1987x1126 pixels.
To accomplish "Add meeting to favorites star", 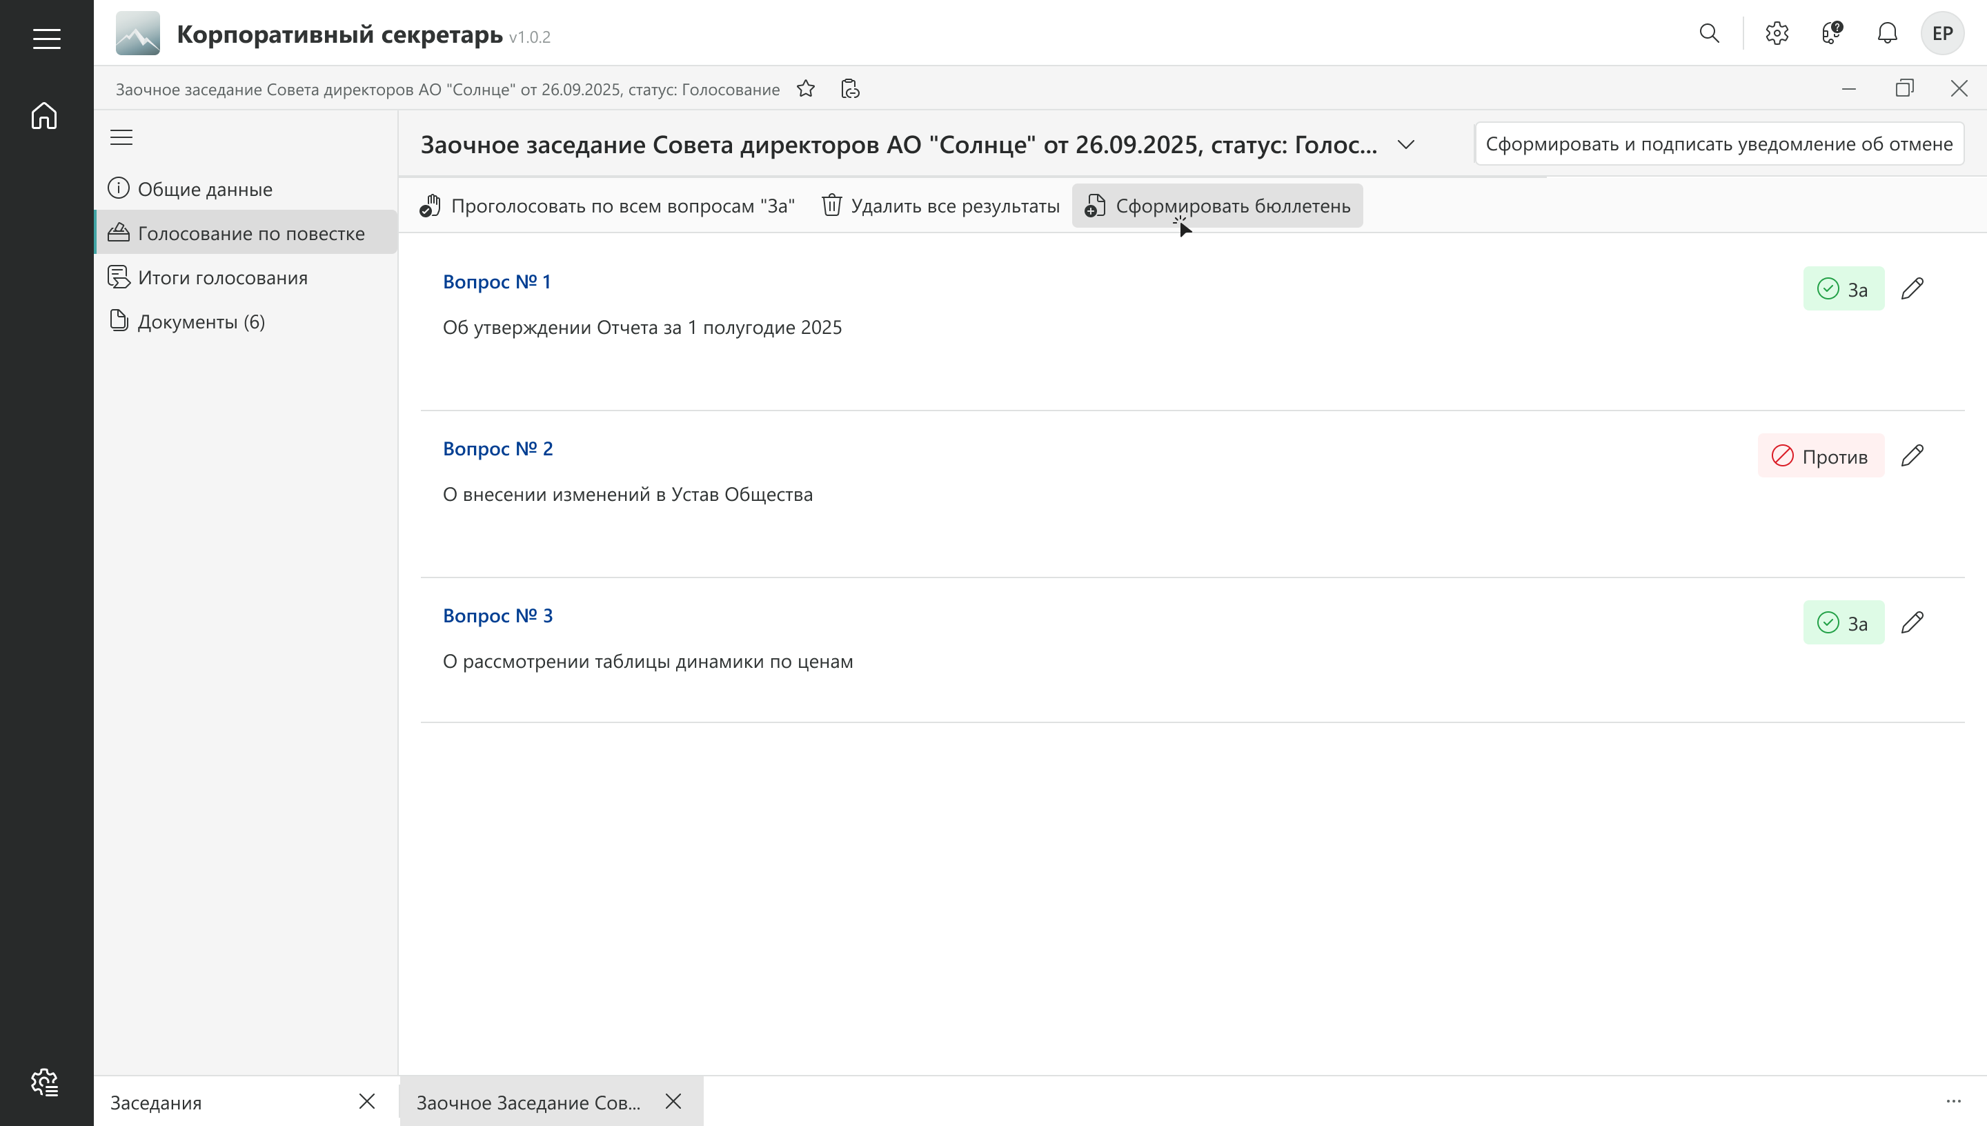I will click(806, 89).
